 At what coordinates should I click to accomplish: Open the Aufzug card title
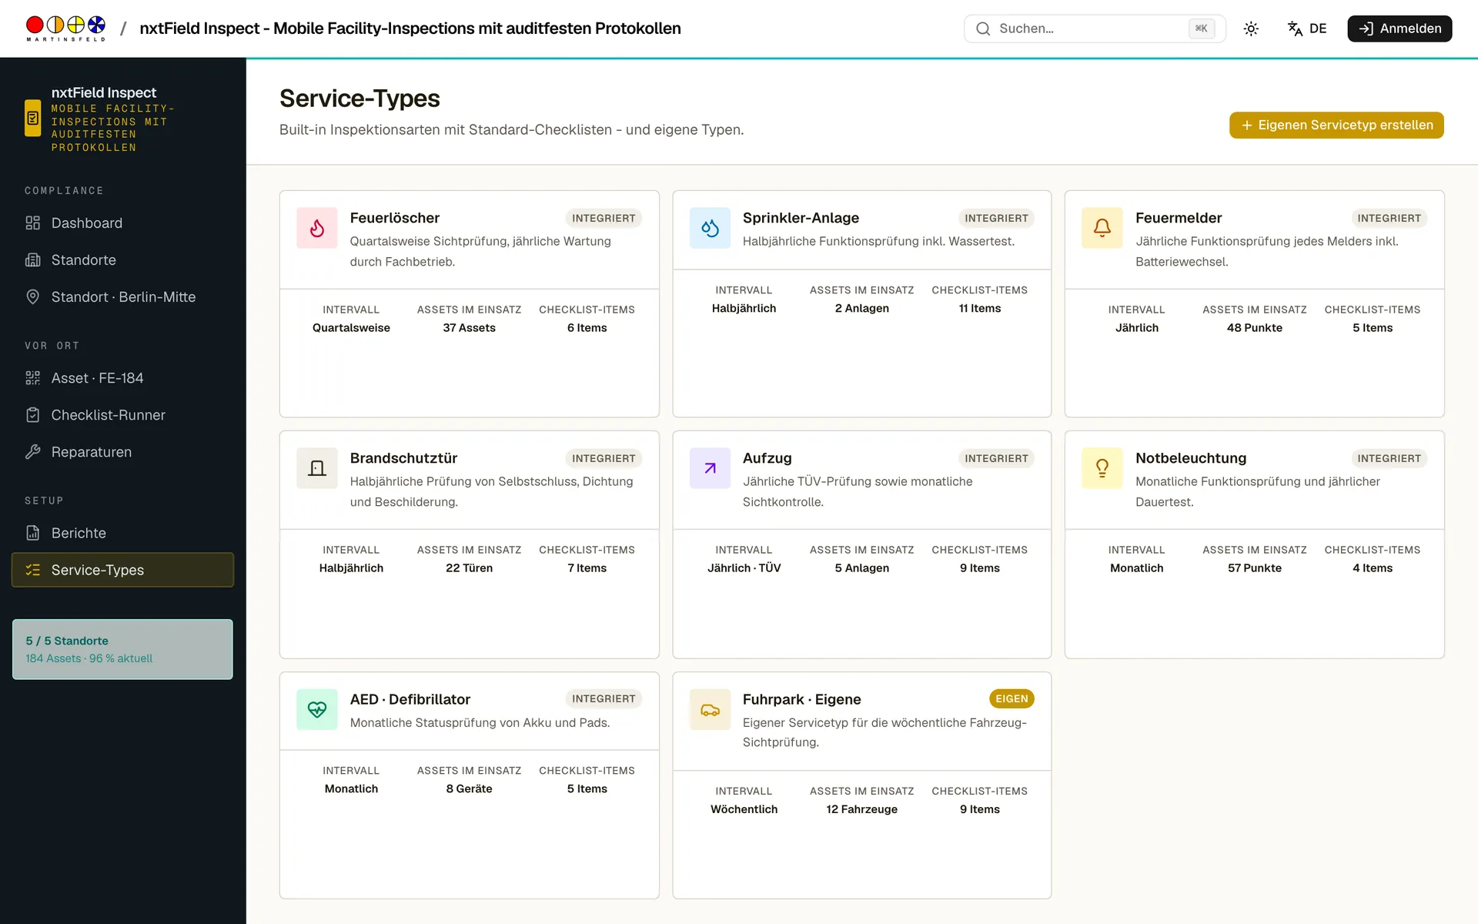tap(767, 458)
